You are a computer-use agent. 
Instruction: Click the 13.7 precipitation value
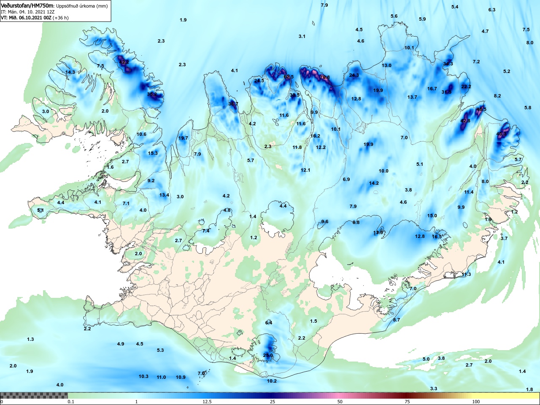coord(412,97)
